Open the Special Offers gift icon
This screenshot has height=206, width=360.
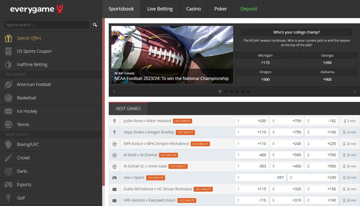[8, 38]
